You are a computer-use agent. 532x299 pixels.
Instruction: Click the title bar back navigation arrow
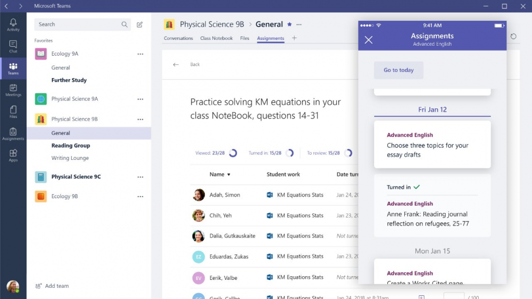[x=6, y=6]
